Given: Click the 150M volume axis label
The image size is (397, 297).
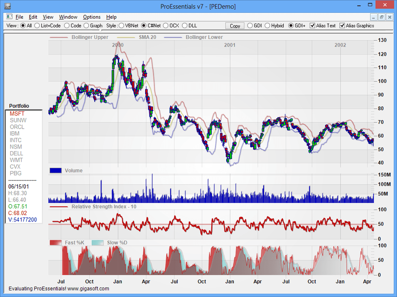Looking at the screenshot, I should coord(384,175).
